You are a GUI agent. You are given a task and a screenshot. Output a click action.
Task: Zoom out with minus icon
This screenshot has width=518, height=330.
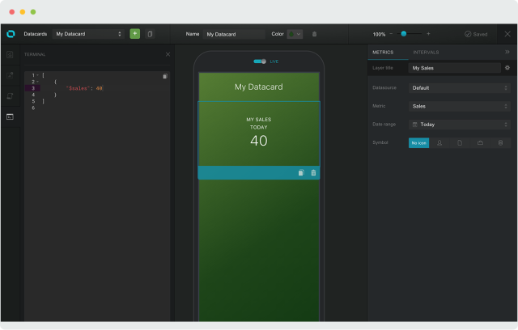pyautogui.click(x=391, y=34)
